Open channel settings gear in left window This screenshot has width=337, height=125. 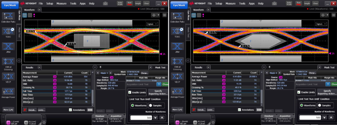pyautogui.click(x=44, y=123)
